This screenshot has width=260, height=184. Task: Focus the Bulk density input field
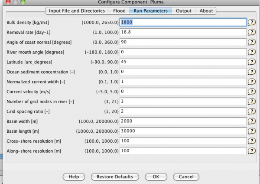(183, 22)
